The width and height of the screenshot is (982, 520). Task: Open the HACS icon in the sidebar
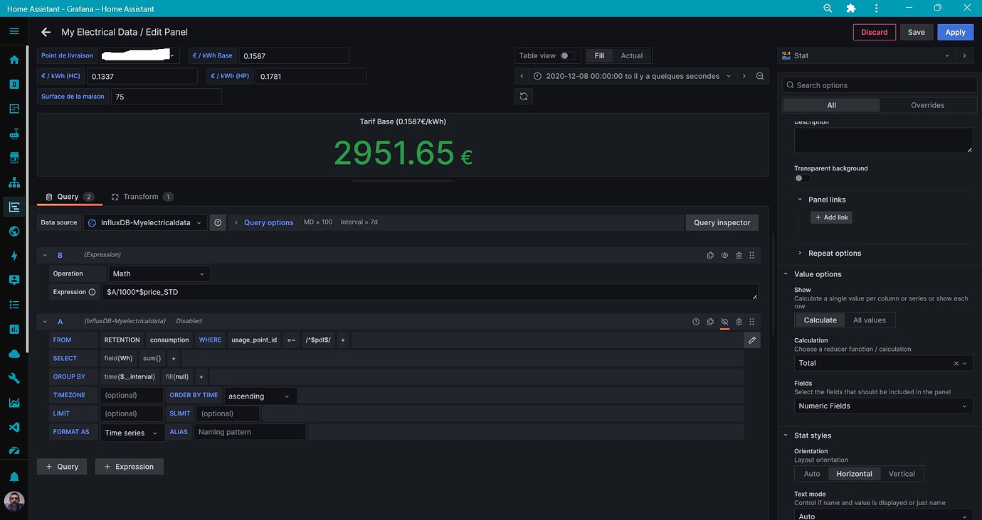(14, 156)
